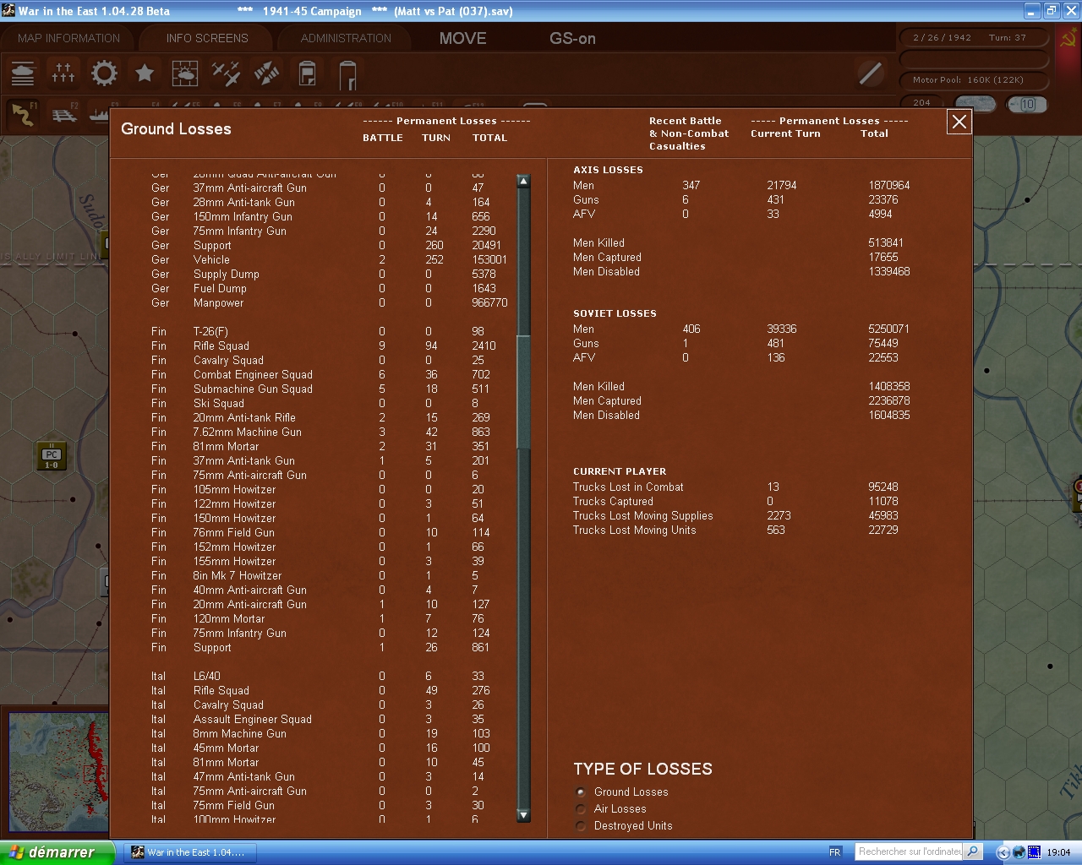Open the weather map icon screen
The height and width of the screenshot is (865, 1082).
pyautogui.click(x=185, y=73)
